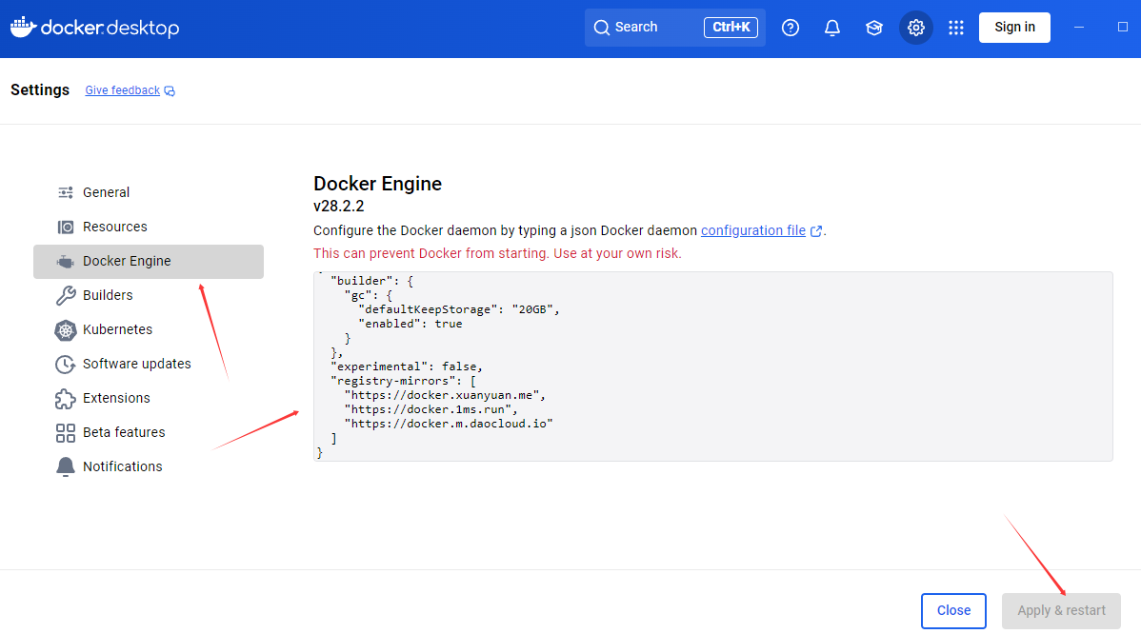Click the search magnifier icon
This screenshot has height=634, width=1141.
601,28
